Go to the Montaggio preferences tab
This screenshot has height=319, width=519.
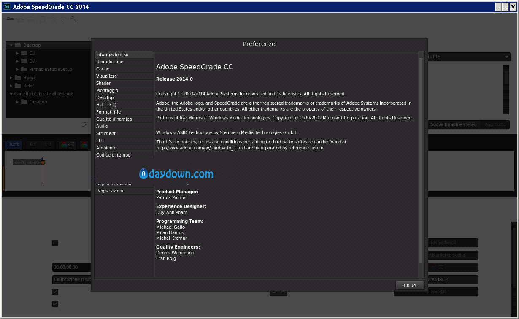tap(124, 90)
